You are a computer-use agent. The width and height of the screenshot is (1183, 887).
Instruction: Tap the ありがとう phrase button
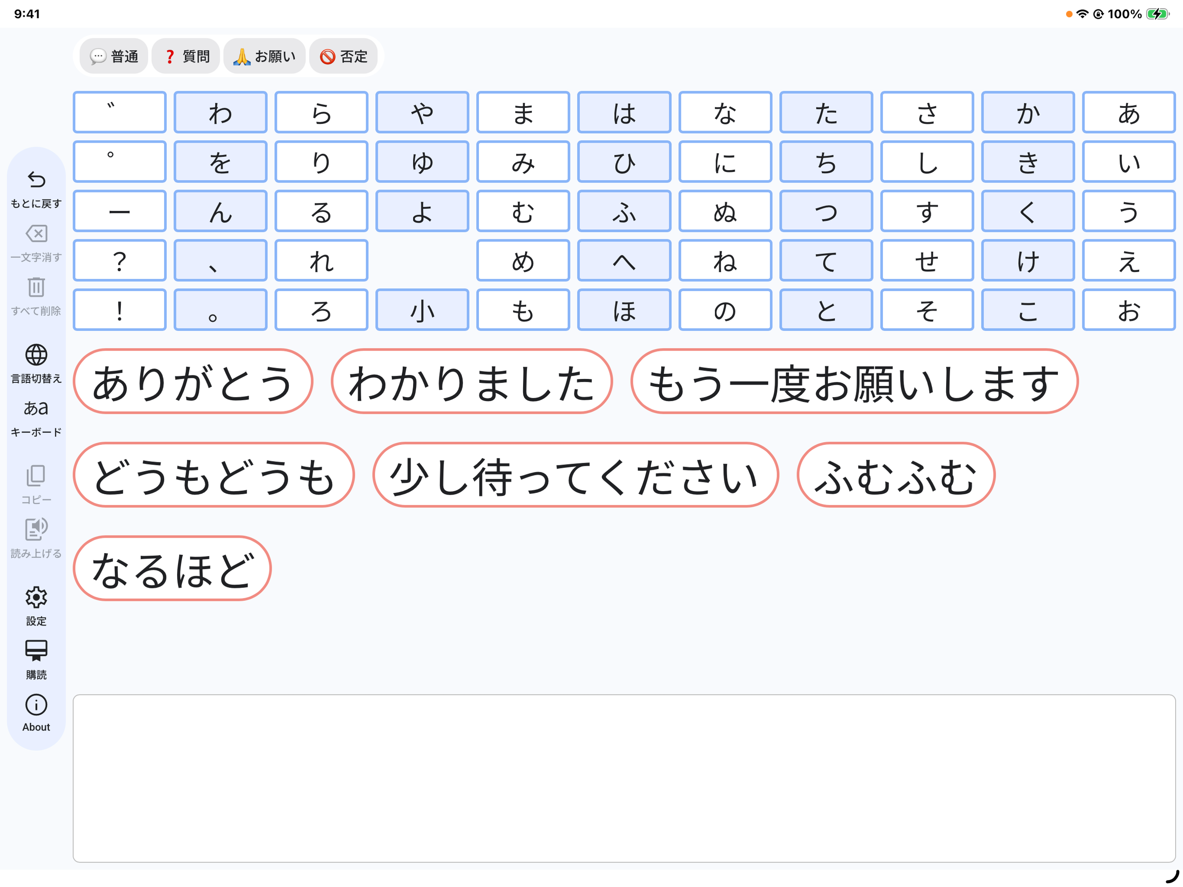pos(193,381)
